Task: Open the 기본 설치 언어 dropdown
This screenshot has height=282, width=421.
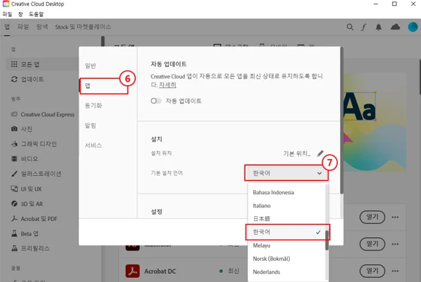Action: click(x=287, y=173)
